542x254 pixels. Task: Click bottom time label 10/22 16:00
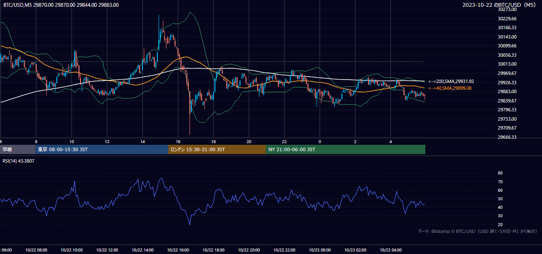click(x=178, y=250)
